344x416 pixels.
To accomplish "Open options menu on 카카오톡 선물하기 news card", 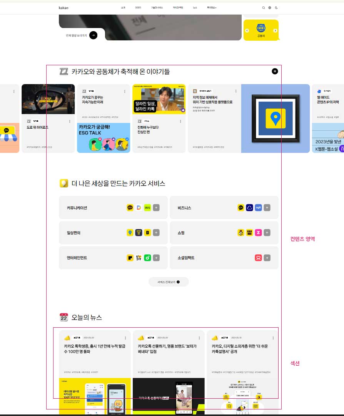I will coord(199,338).
